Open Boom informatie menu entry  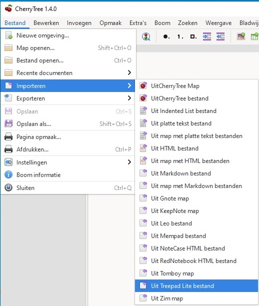[x=67, y=174]
